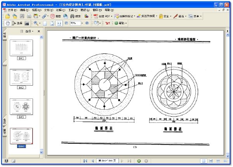233x167 pixels.
Task: Expand the zoom tool dropdown arrow
Action: [x=40, y=23]
